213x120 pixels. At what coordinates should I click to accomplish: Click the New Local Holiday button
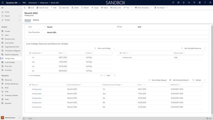[103, 48]
